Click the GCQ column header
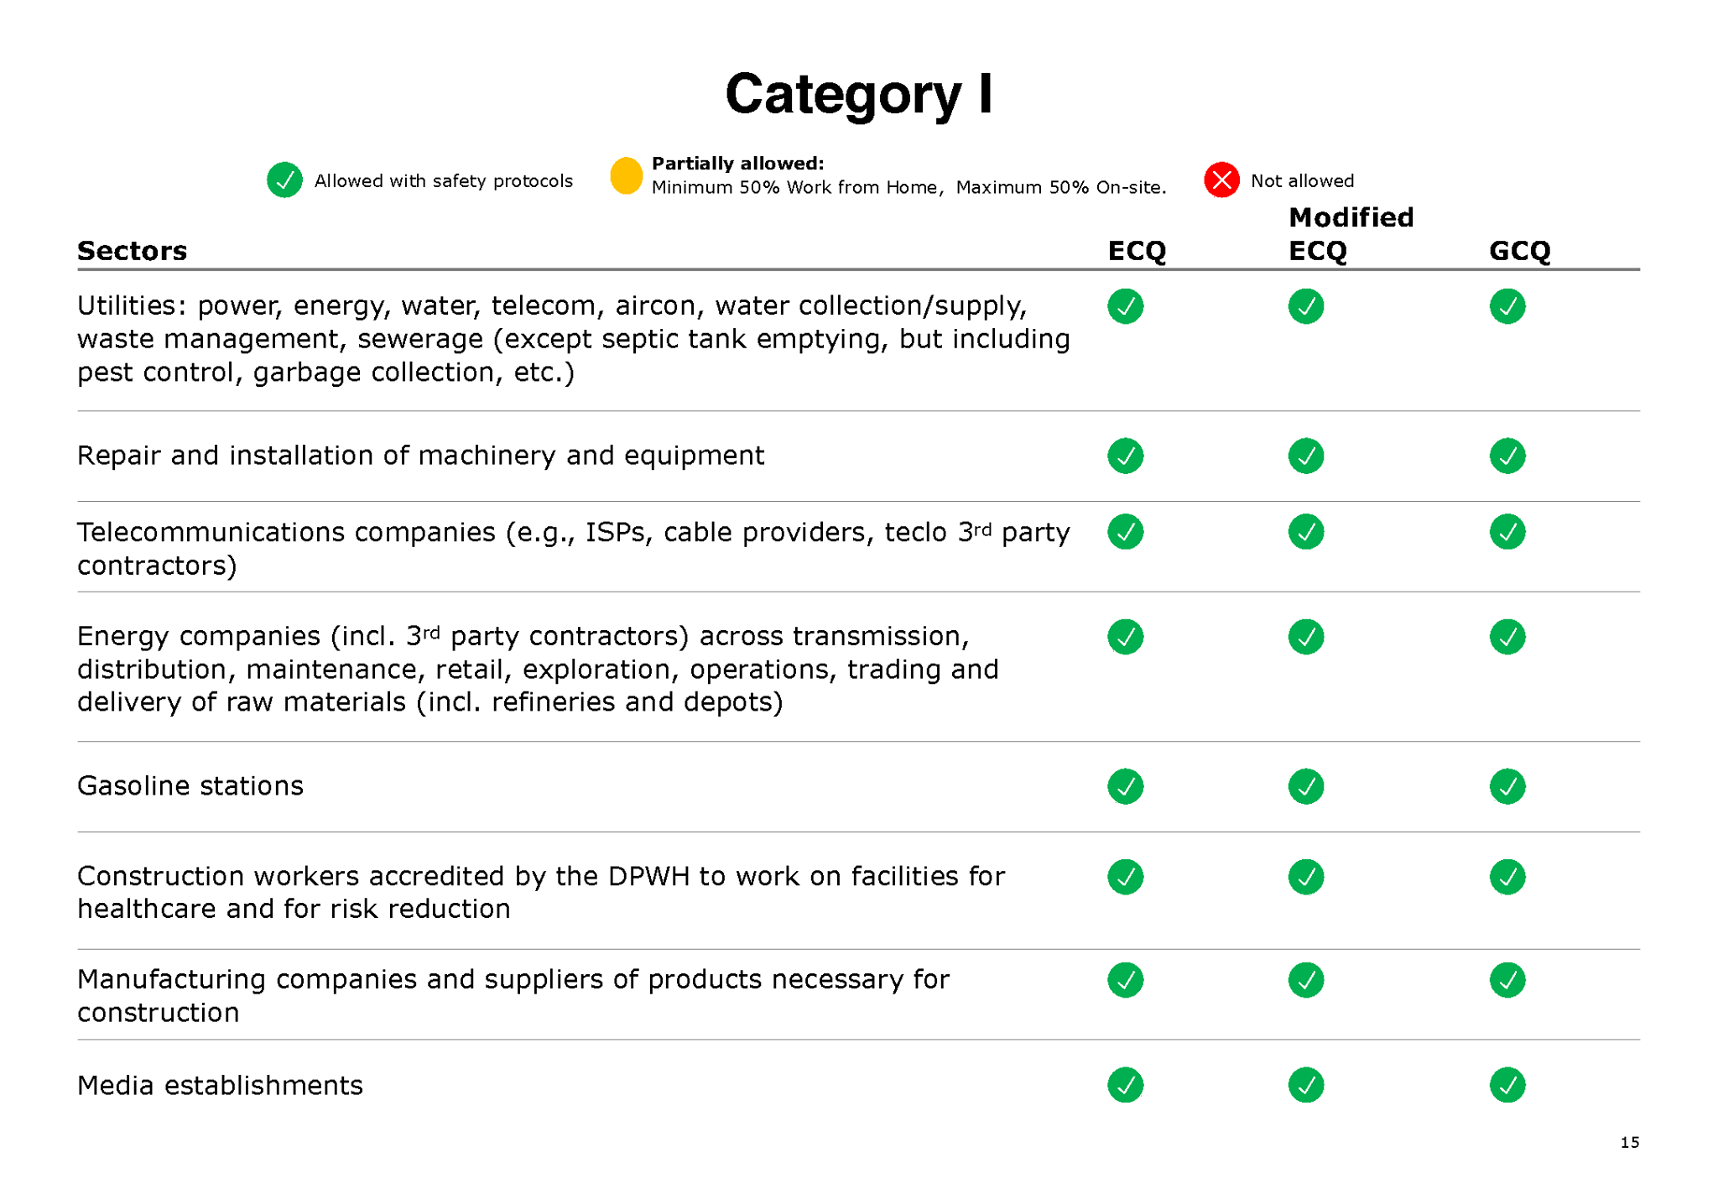 [1519, 251]
